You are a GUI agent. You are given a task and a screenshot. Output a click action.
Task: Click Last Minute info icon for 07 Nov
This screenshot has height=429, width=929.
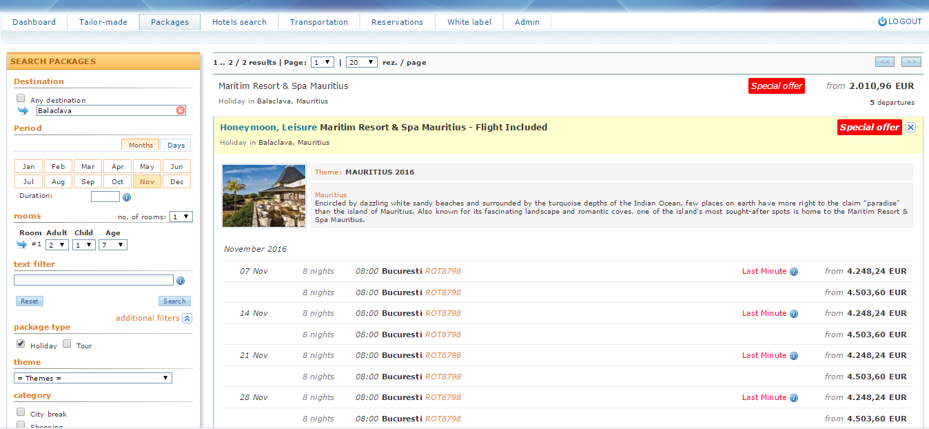coord(793,272)
